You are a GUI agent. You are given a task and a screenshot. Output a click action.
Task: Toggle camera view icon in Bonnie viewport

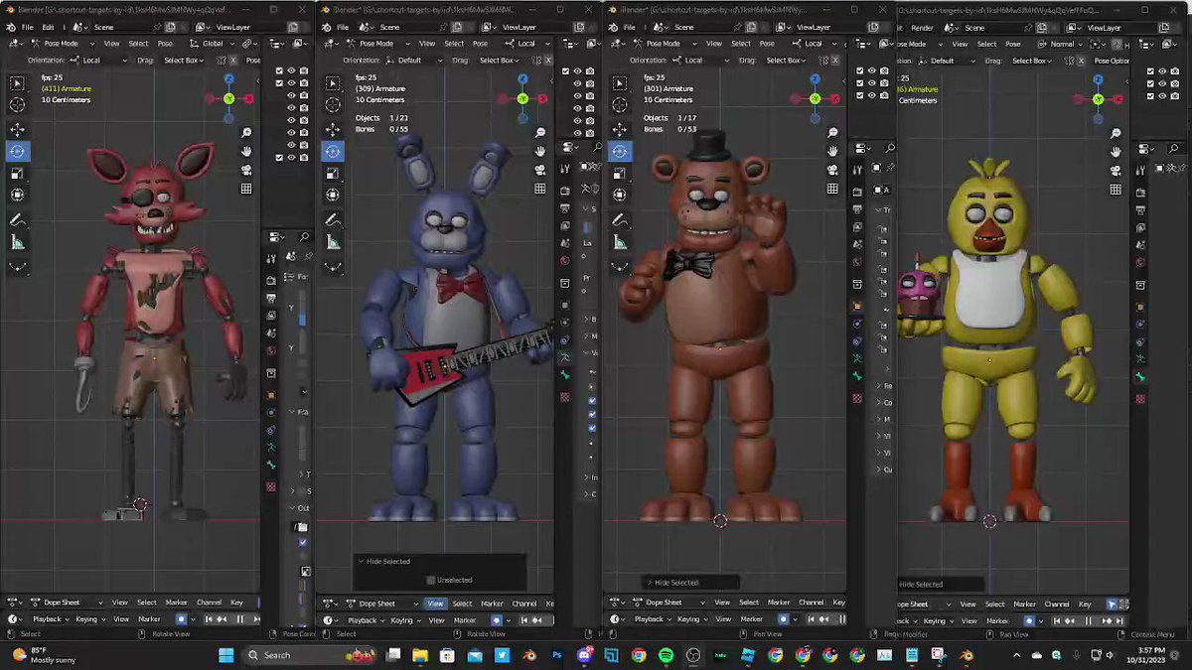point(540,170)
